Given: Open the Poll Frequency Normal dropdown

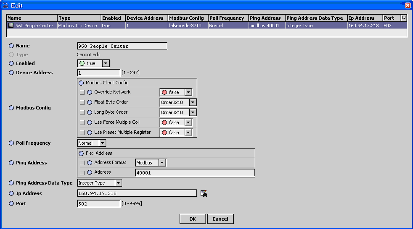Looking at the screenshot, I should [x=103, y=143].
